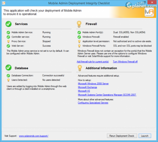Viewport: 158px width, 142px height.
Task: Open the Microsoft Exchange setup link
Action: 88,87
